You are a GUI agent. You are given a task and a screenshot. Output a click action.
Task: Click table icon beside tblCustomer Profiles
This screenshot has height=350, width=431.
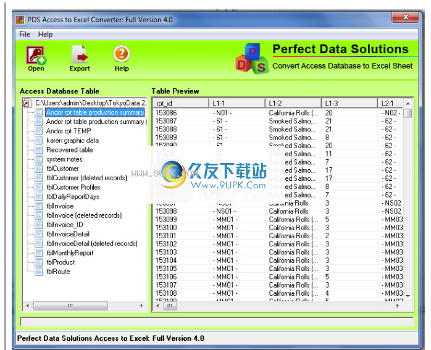(39, 187)
